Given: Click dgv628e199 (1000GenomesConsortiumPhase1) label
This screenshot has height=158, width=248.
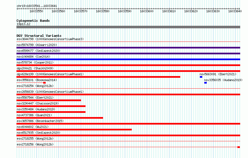Looking at the screenshot, I should [50, 74].
